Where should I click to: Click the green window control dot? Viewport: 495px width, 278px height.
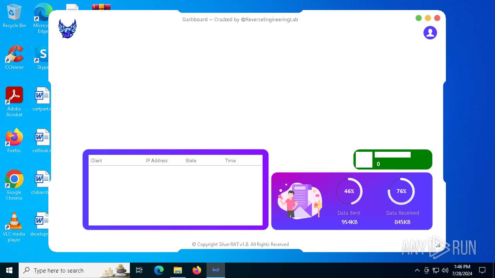point(418,18)
